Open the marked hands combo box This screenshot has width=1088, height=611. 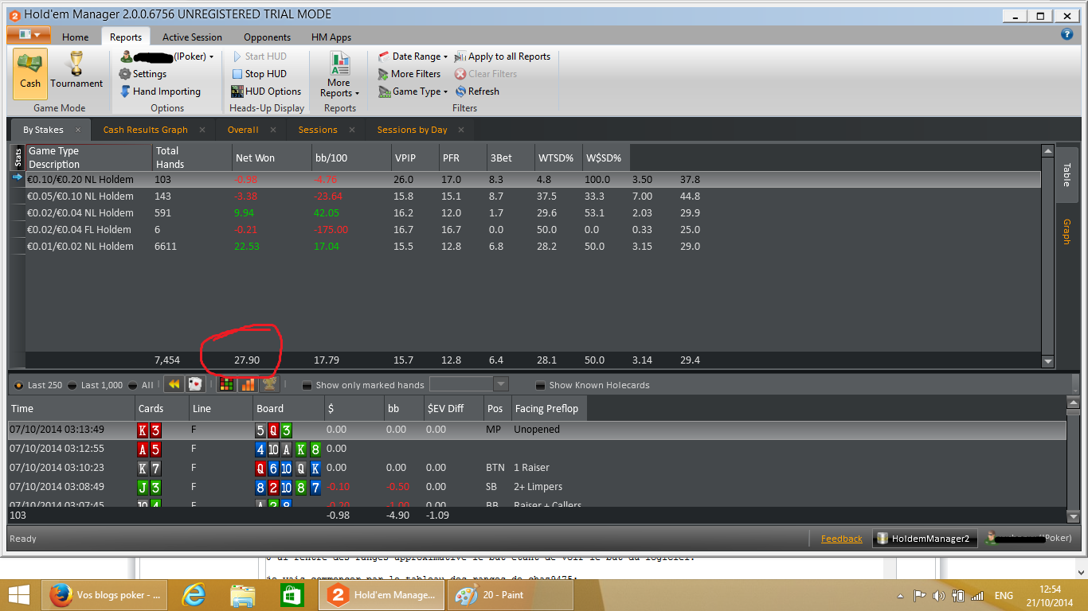(x=468, y=384)
